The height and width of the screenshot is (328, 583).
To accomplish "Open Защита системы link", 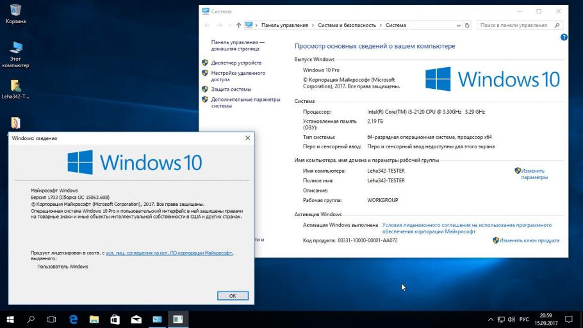I will click(x=231, y=89).
